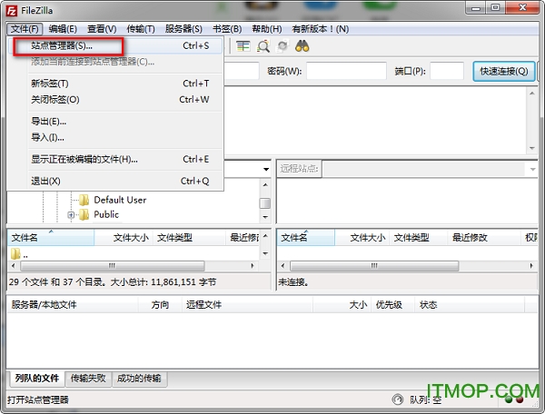Image resolution: width=545 pixels, height=414 pixels.
Task: Click the 端口(P) port field
Action: pos(447,71)
